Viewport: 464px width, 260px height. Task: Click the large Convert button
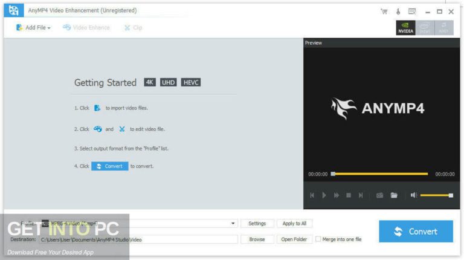[416, 231]
